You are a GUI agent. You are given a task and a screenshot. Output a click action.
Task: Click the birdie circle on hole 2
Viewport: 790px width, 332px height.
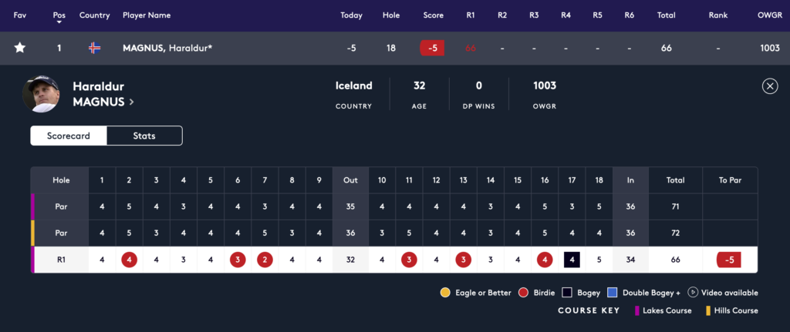(129, 260)
